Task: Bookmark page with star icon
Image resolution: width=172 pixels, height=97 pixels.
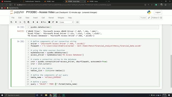Action: pos(152,5)
